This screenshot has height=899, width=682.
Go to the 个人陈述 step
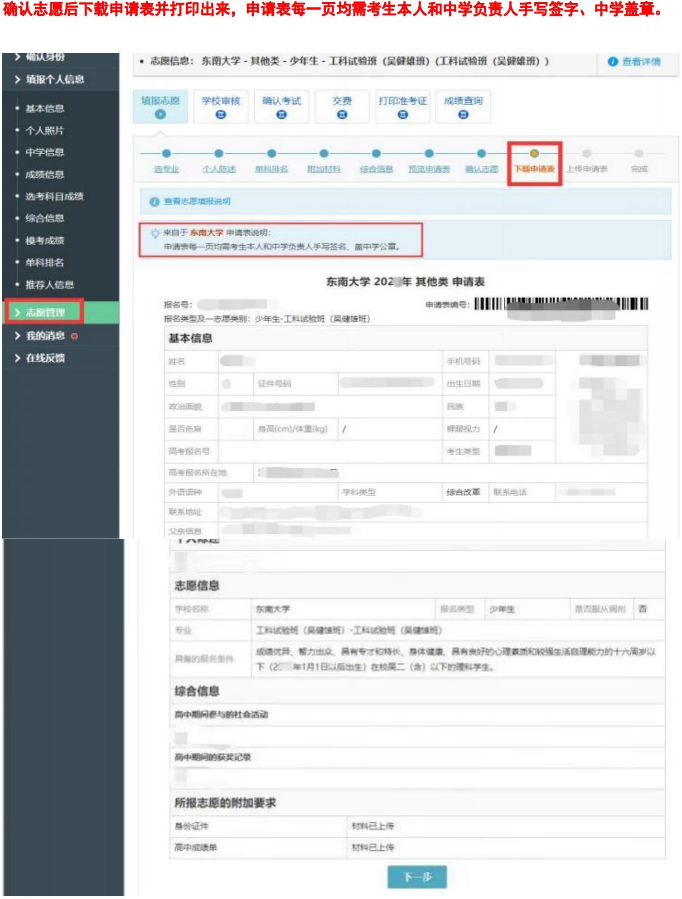[219, 170]
